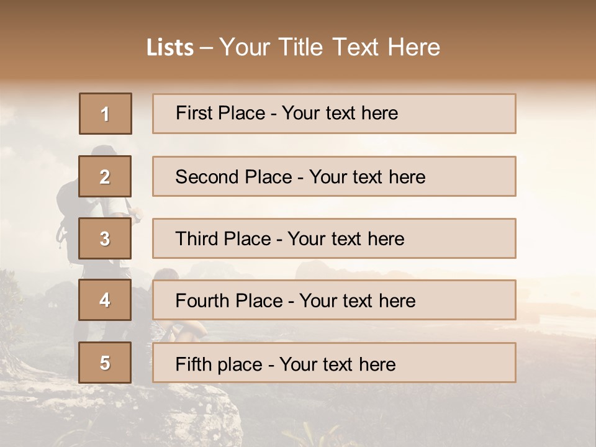Select the "Your Title Text Here" title text
596x447 pixels.
(x=330, y=47)
